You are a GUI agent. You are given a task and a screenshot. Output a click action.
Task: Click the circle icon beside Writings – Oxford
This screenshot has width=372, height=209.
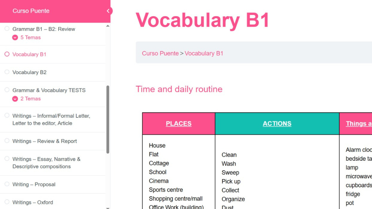pyautogui.click(x=7, y=202)
